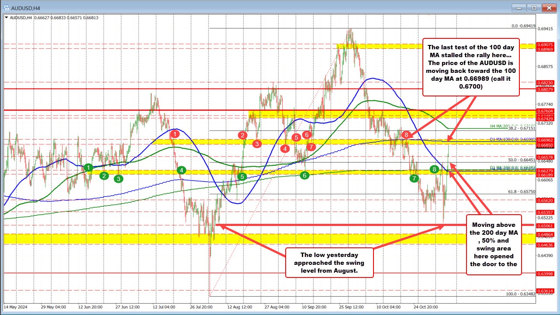The width and height of the screenshot is (560, 315).
Task: Click the maximize window button
Action: click(x=533, y=8)
